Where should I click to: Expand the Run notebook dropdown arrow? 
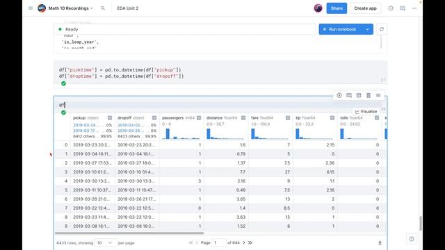coord(368,29)
